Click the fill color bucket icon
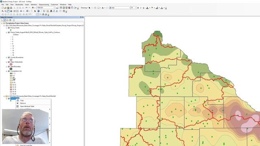 pyautogui.click(x=152, y=8)
